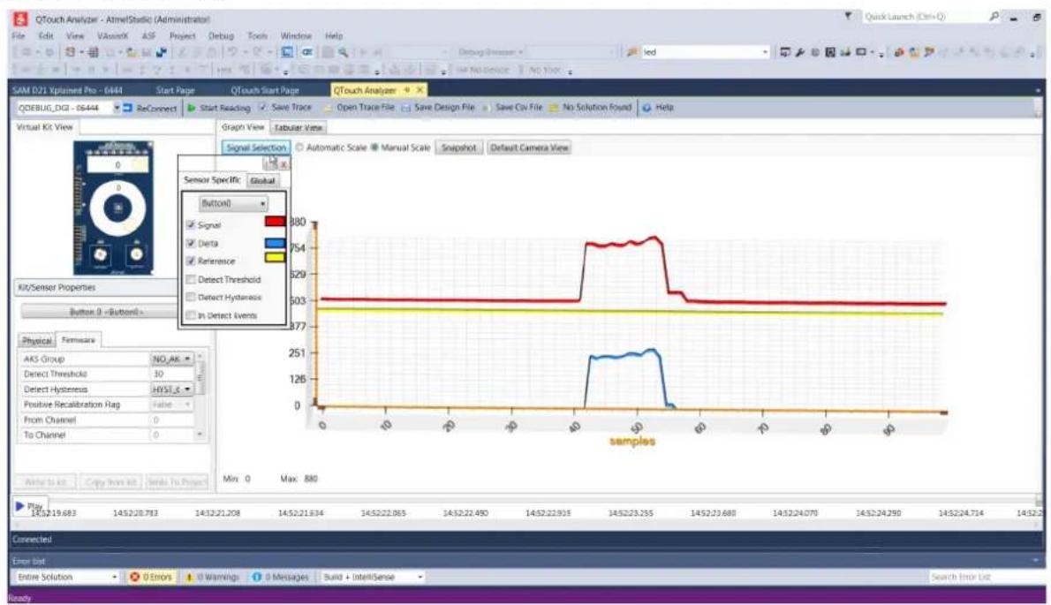Click the Messages filter in Error List

click(x=281, y=577)
